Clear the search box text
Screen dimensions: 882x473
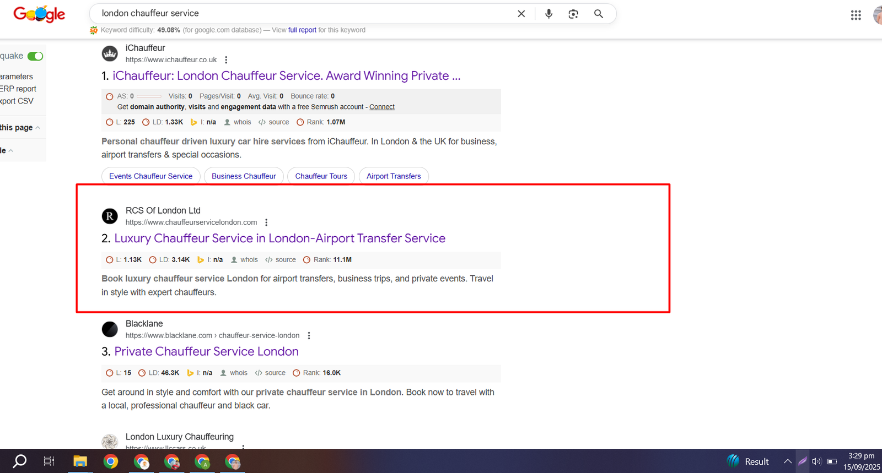(521, 14)
